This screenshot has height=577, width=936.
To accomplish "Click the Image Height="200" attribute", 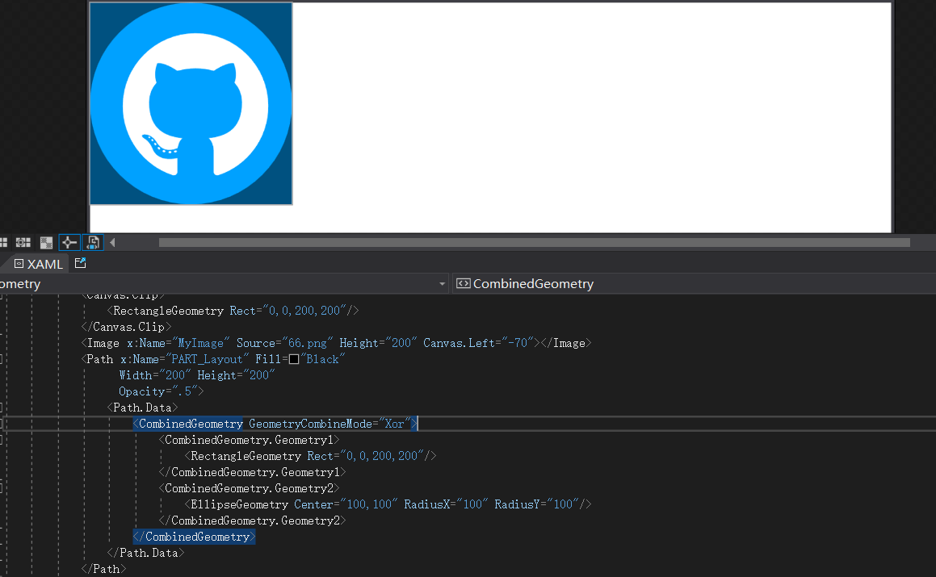I will [x=378, y=343].
